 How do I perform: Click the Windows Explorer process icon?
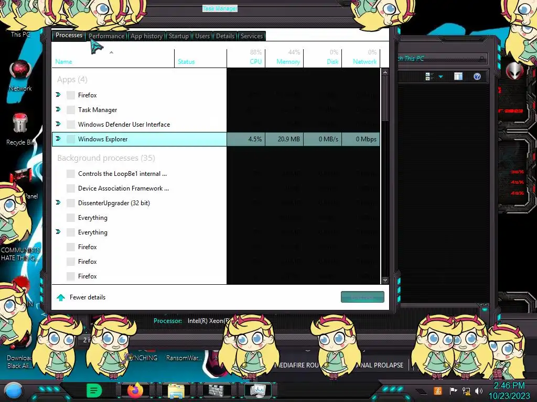pos(71,139)
